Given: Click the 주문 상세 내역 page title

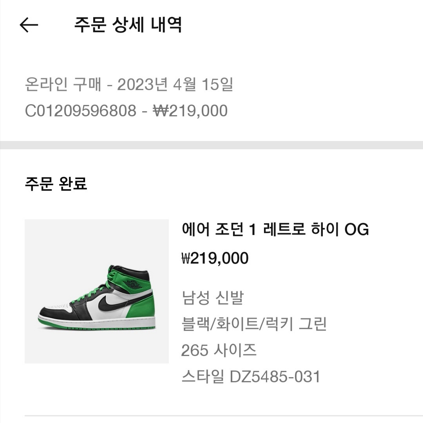Looking at the screenshot, I should pyautogui.click(x=128, y=25).
